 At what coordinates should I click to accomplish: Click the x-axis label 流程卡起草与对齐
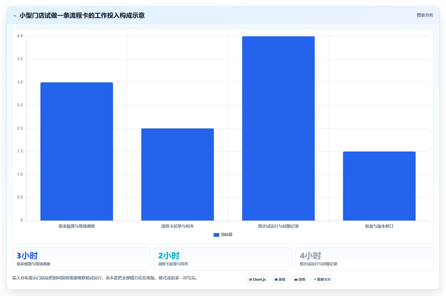(x=178, y=226)
